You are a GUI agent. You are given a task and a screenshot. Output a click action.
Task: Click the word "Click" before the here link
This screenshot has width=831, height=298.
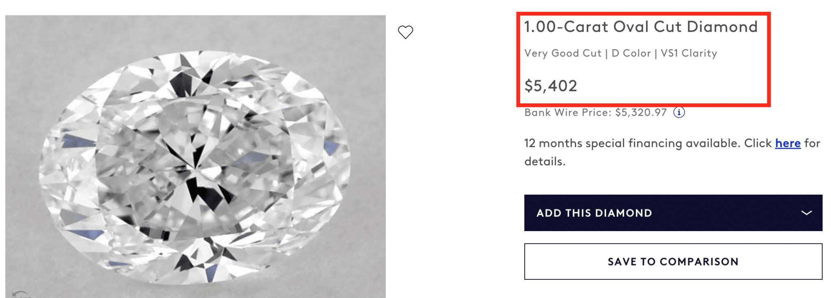(758, 143)
